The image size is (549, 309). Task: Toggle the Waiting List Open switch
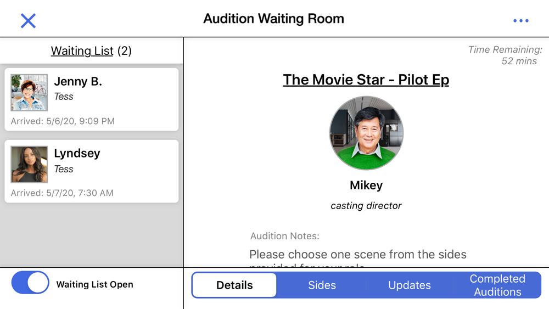click(x=30, y=284)
